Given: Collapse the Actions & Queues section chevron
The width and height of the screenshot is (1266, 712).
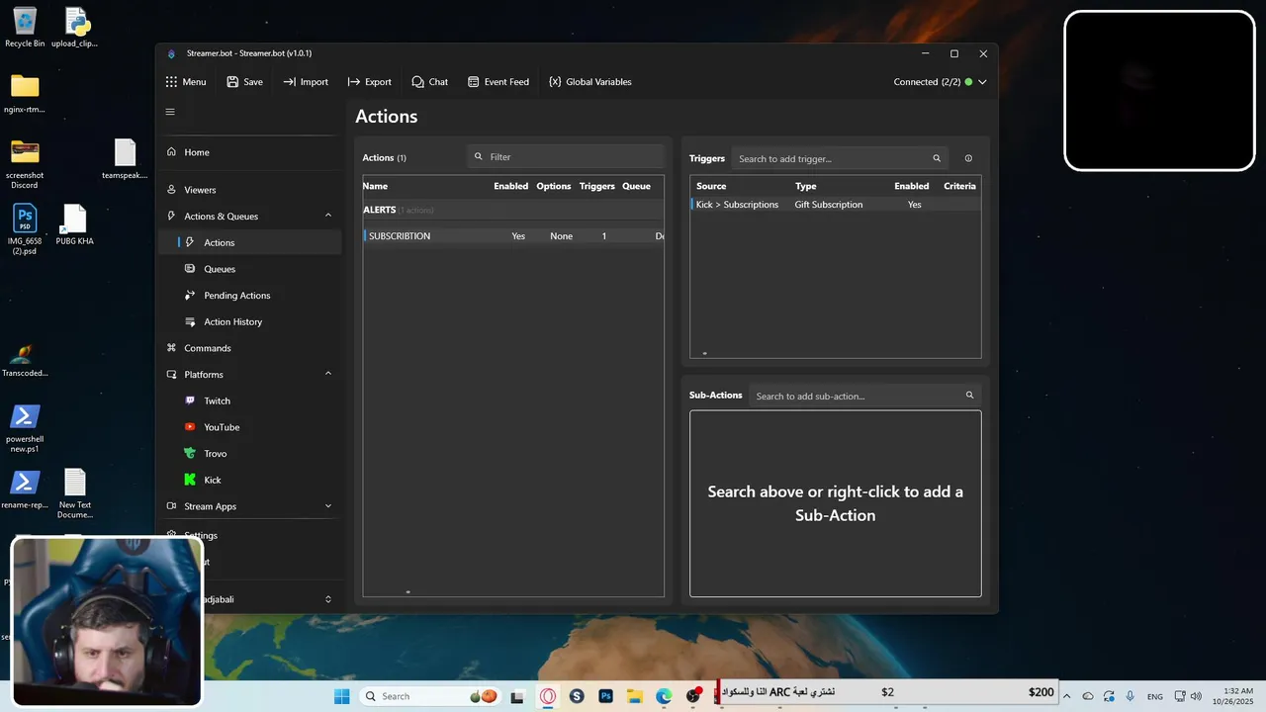Looking at the screenshot, I should [x=328, y=216].
